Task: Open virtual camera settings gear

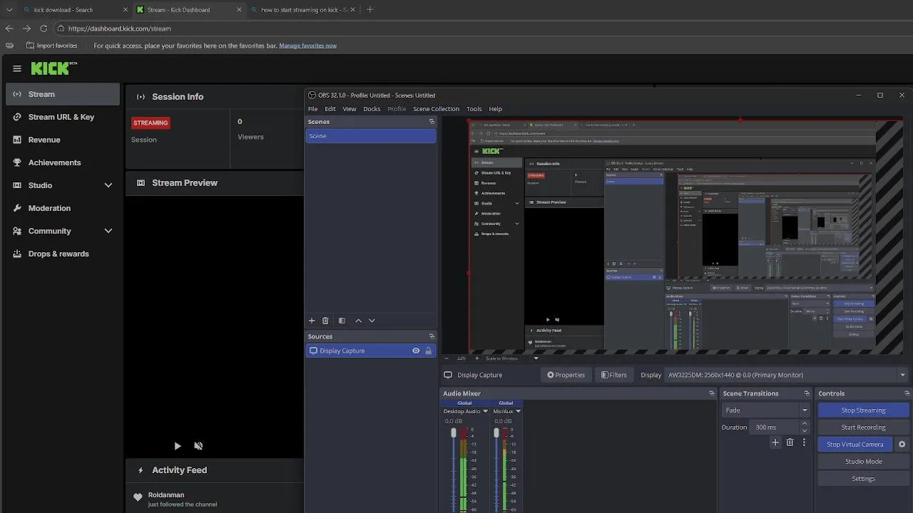Action: [902, 445]
